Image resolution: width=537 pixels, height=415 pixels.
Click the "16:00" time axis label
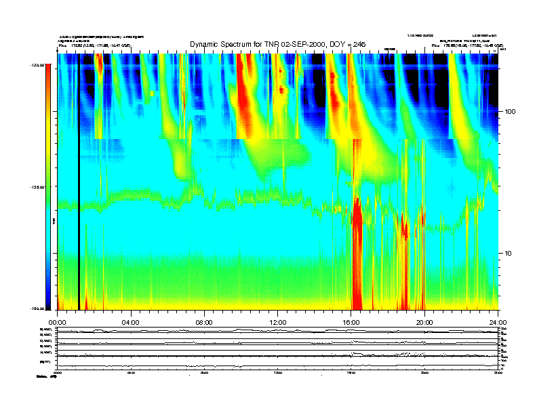(x=351, y=323)
